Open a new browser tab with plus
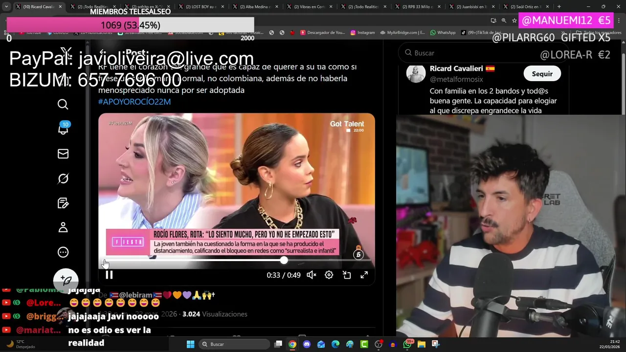Viewport: 626px width, 352px height. (559, 7)
